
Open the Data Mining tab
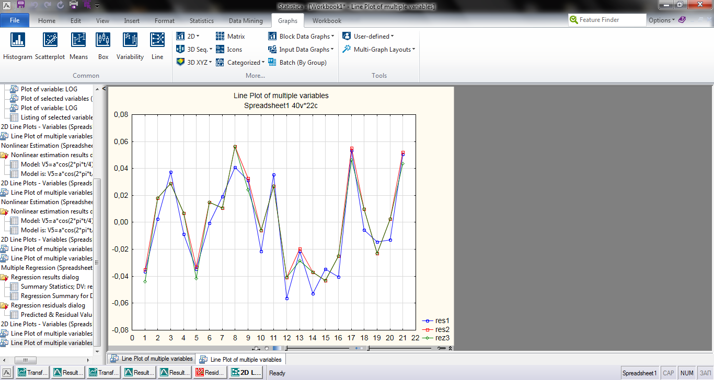[246, 21]
